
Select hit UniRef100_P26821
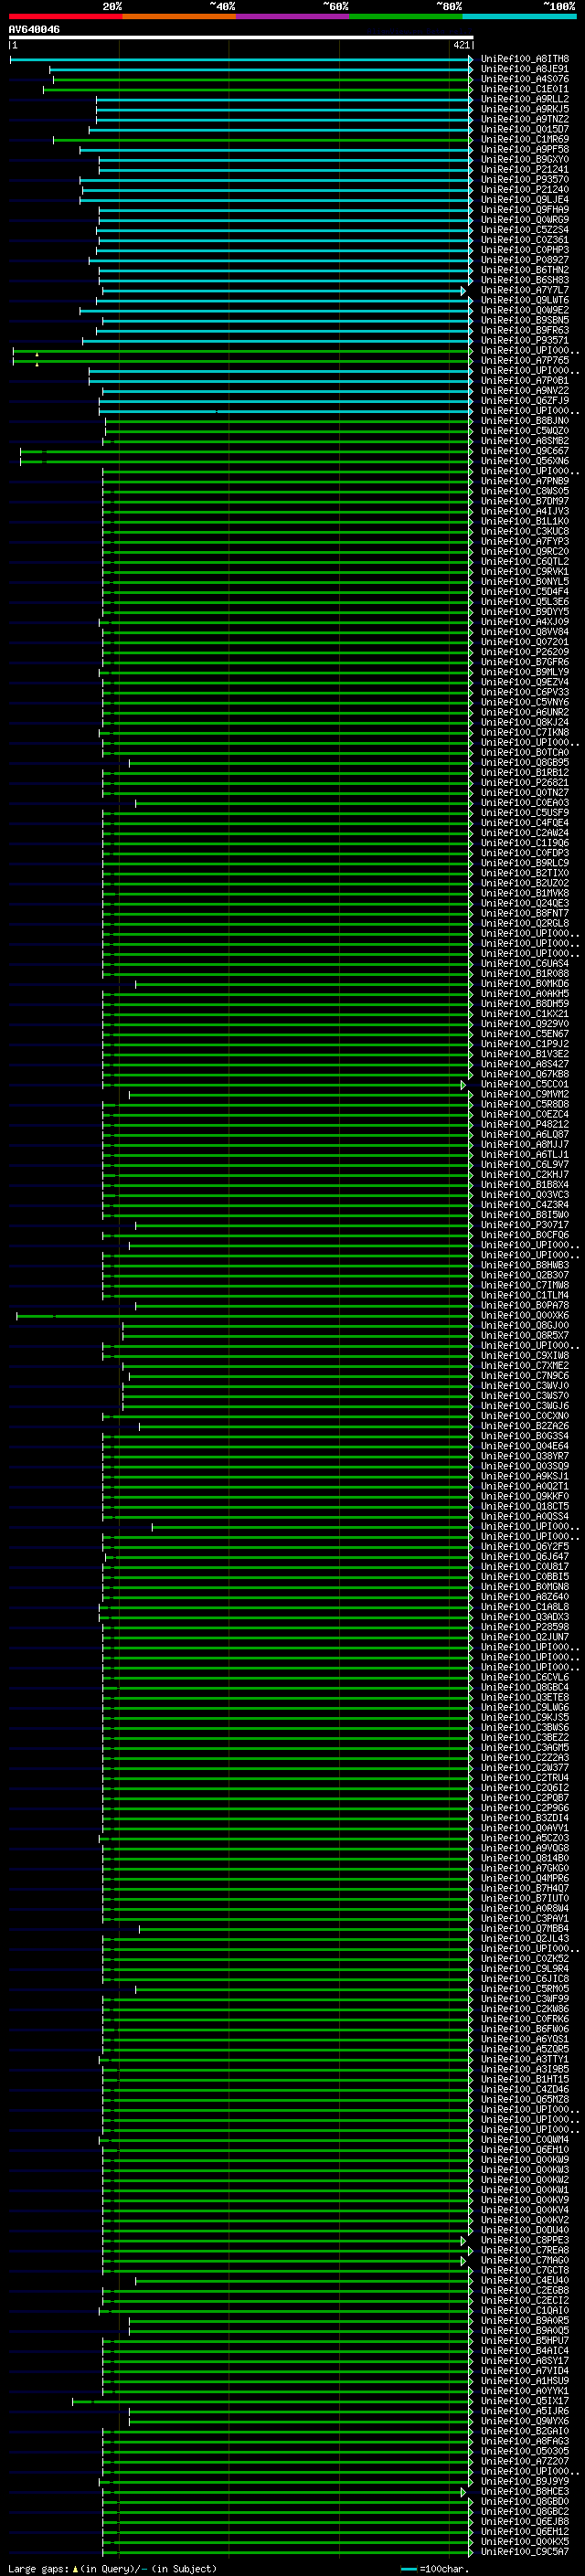click(525, 782)
